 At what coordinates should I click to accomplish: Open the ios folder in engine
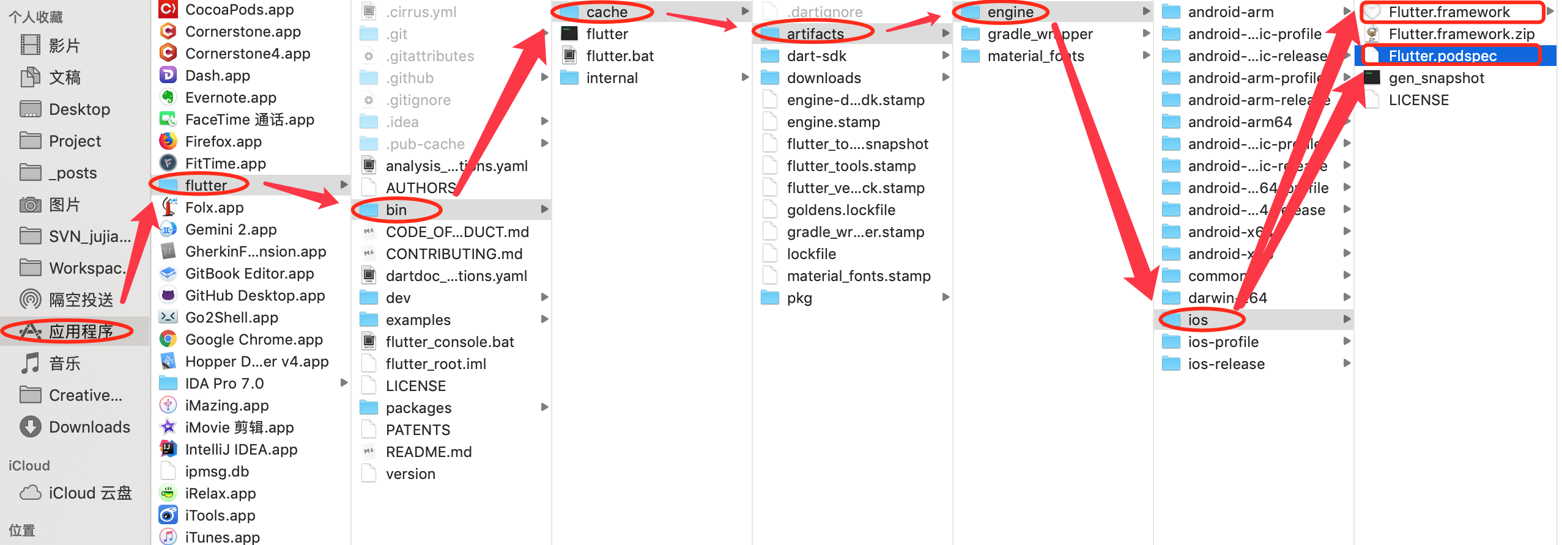click(1254, 320)
